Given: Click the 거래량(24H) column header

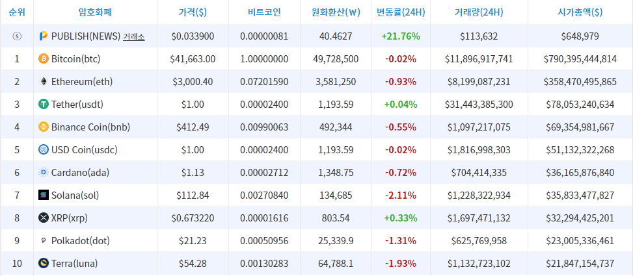Looking at the screenshot, I should (x=479, y=12).
